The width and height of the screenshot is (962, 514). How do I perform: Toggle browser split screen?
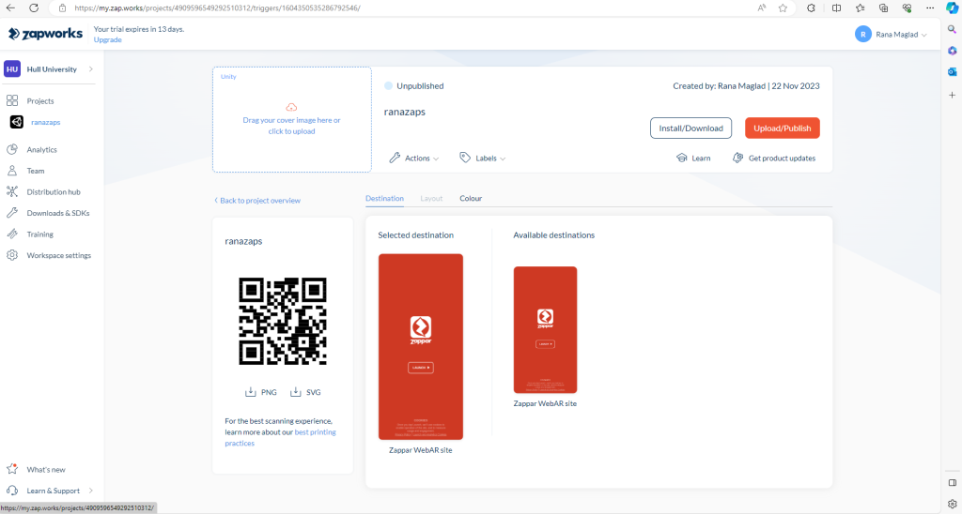[836, 8]
